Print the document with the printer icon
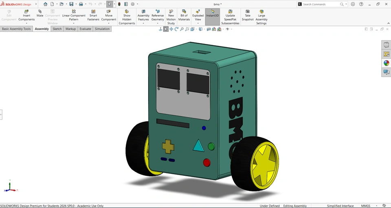391x208 pixels. (81, 4)
